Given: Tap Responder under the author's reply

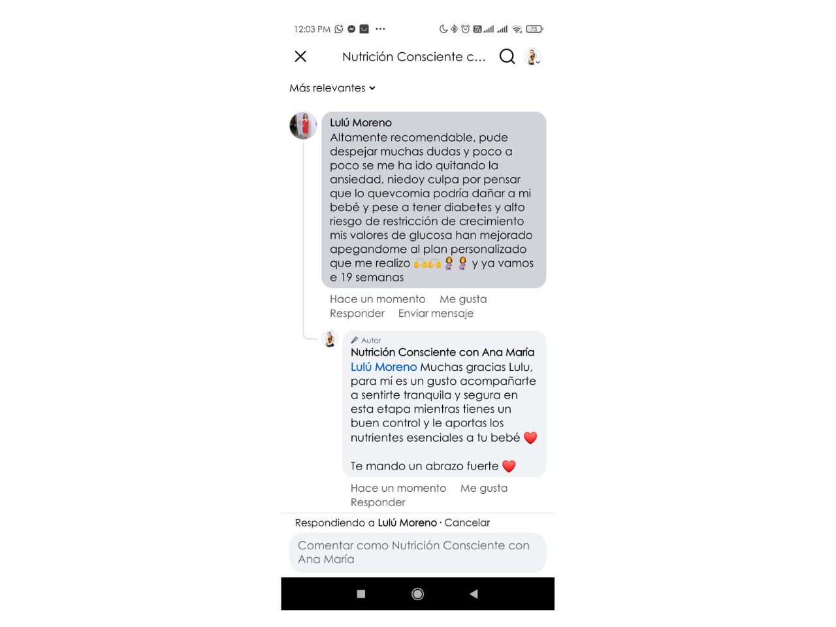Looking at the screenshot, I should [378, 502].
